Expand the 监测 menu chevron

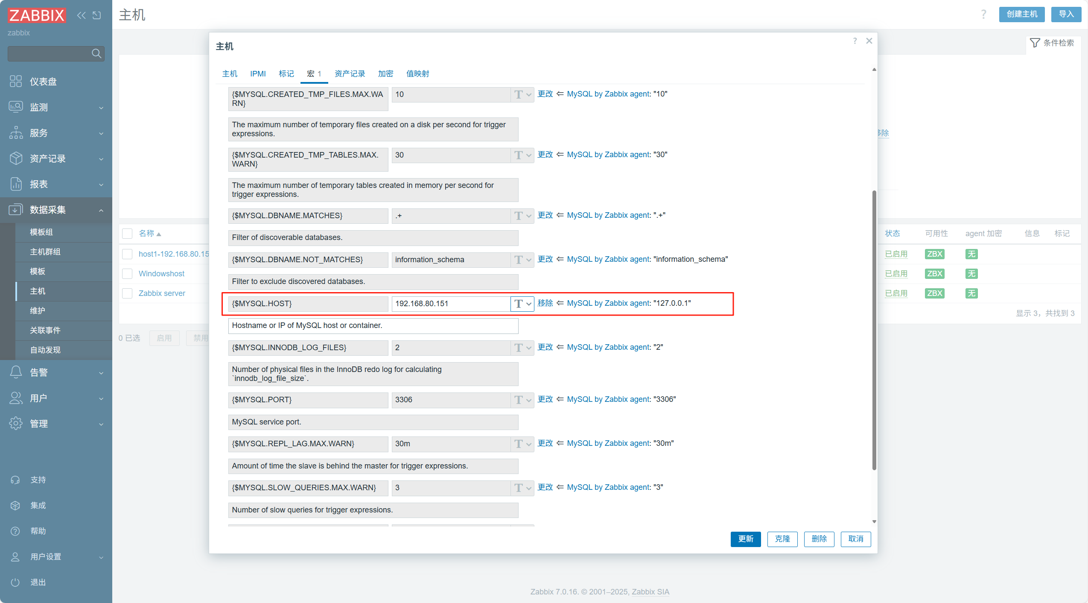point(101,108)
